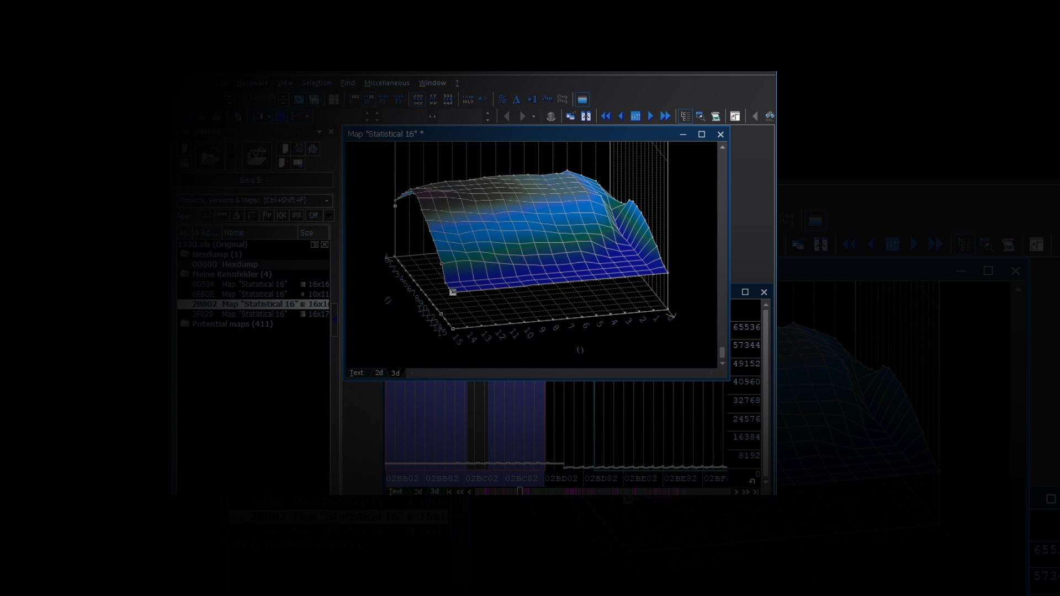Image resolution: width=1060 pixels, height=596 pixels.
Task: Click the binoculars search icon
Action: [x=770, y=116]
